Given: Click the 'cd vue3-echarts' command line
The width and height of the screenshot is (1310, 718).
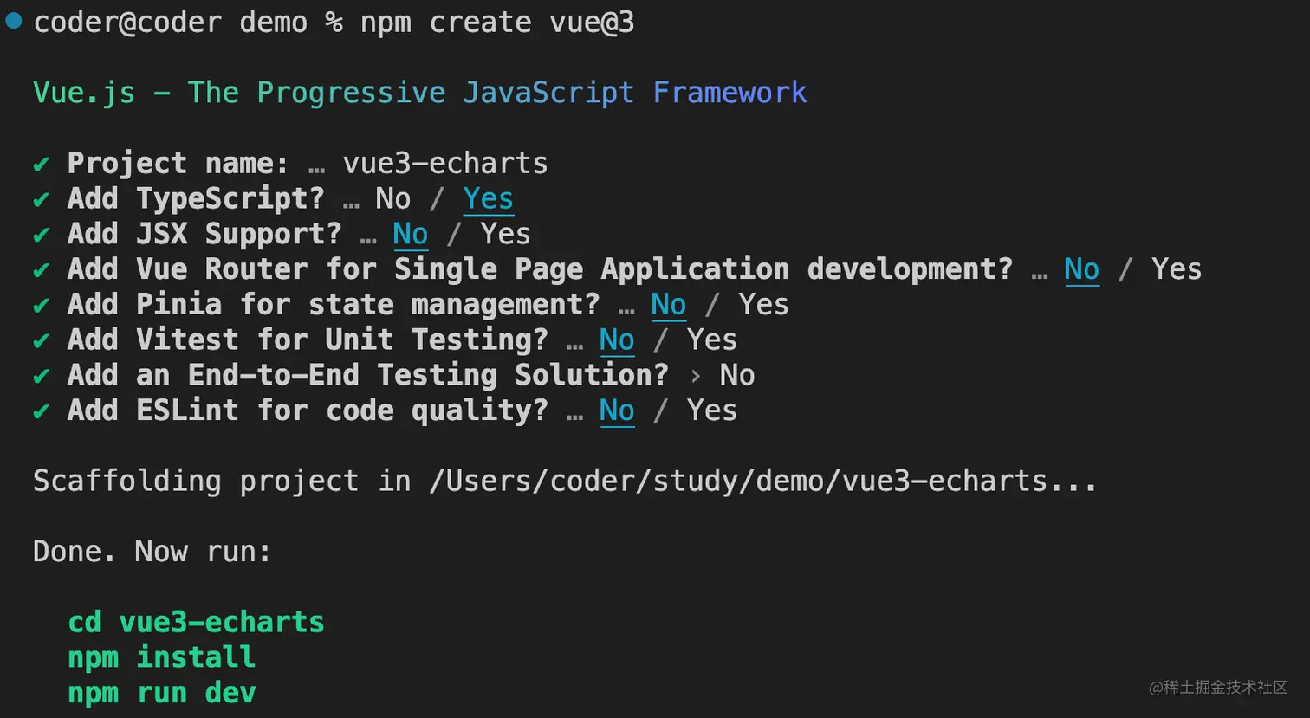Looking at the screenshot, I should coord(197,622).
